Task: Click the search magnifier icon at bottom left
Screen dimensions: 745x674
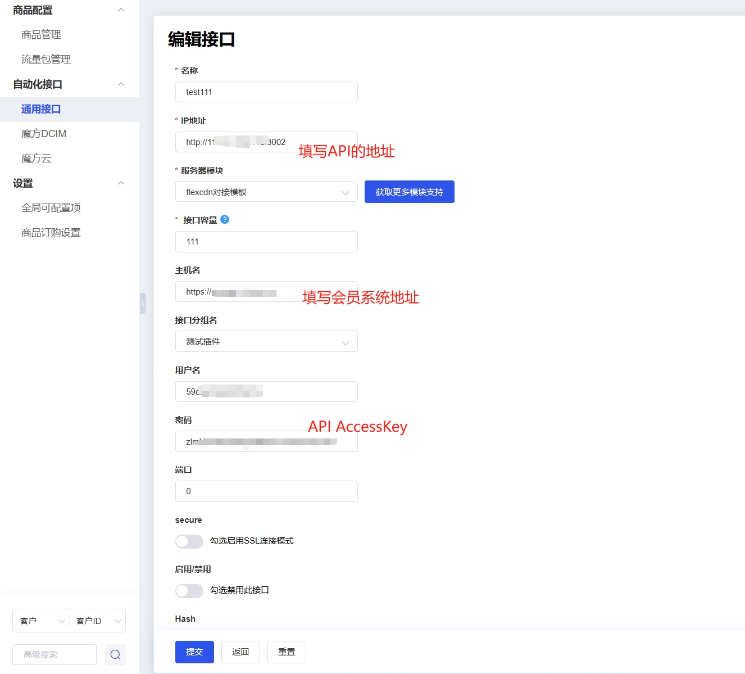Action: (x=115, y=654)
